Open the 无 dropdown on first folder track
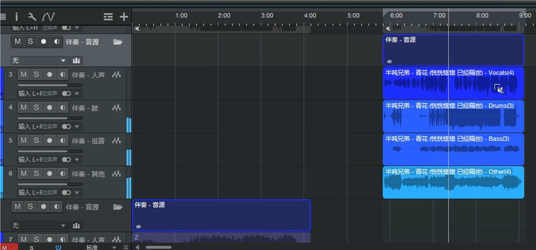The height and width of the screenshot is (250, 536). pyautogui.click(x=40, y=61)
